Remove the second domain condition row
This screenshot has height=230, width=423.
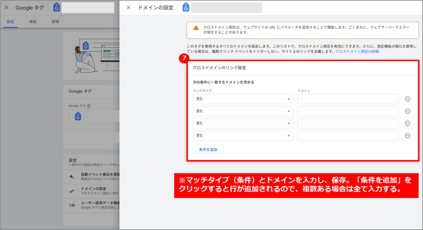point(408,111)
